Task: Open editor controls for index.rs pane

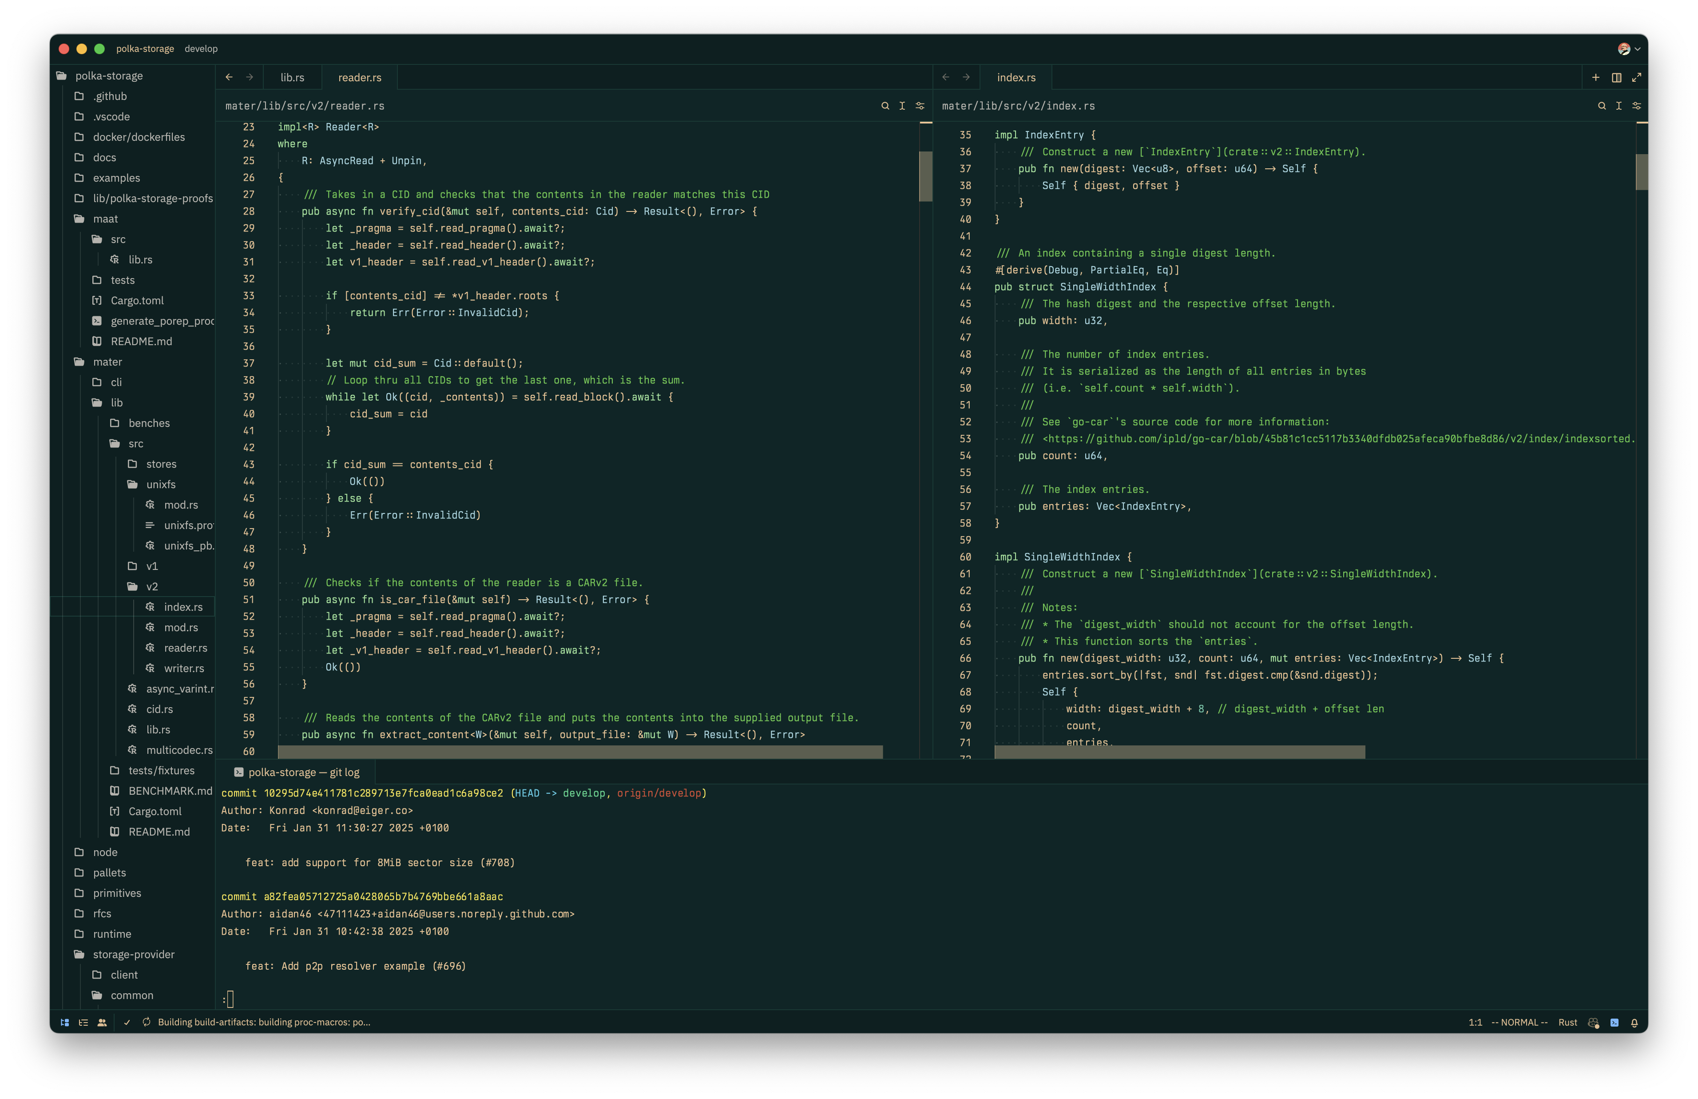Action: pos(1637,106)
